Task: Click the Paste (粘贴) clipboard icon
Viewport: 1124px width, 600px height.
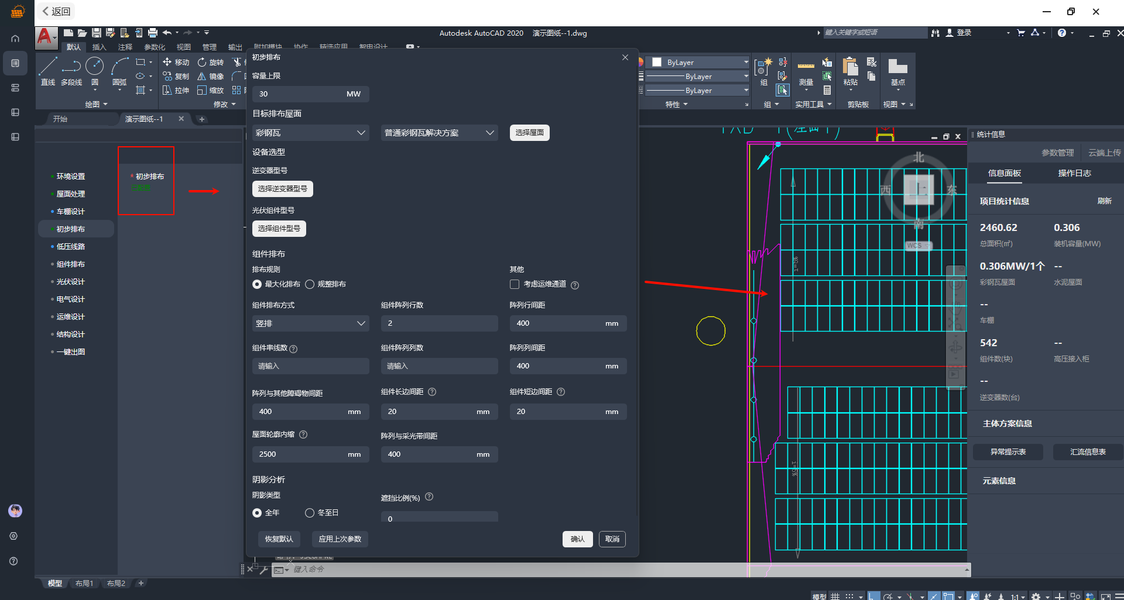Action: [x=850, y=68]
